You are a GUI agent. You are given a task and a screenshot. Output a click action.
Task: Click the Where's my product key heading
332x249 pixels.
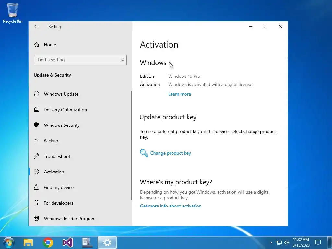pyautogui.click(x=176, y=182)
